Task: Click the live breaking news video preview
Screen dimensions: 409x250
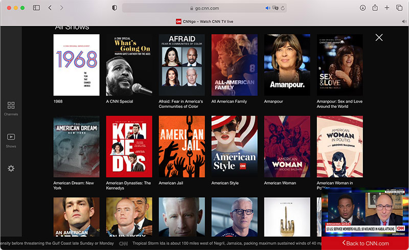Action: pos(365,211)
